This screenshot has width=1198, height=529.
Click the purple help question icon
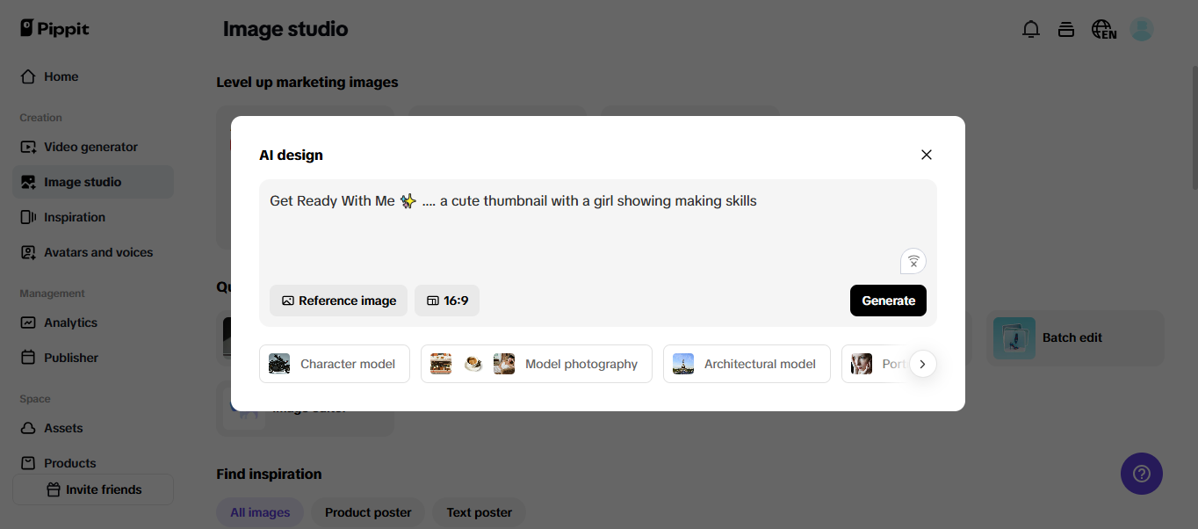pyautogui.click(x=1141, y=475)
